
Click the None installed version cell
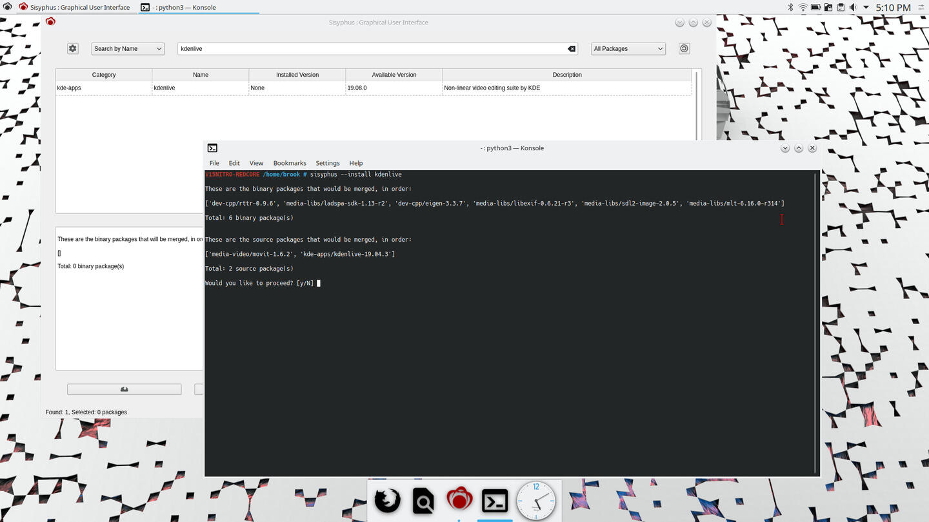(x=297, y=88)
